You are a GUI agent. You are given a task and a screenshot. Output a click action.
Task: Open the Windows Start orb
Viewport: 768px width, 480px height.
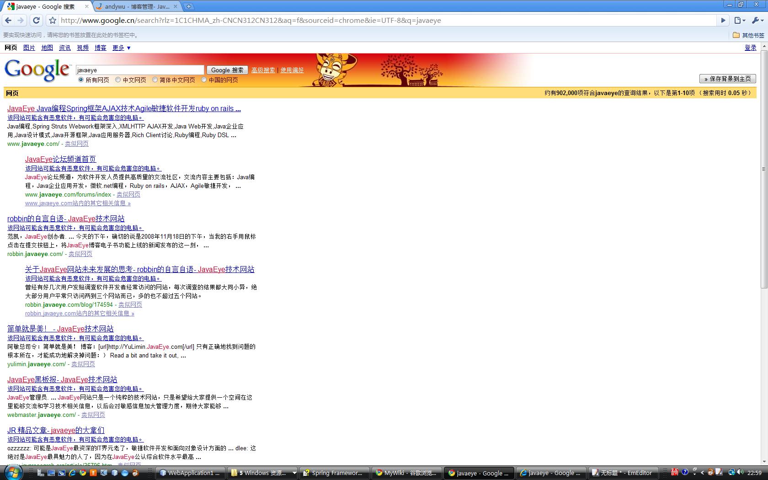[x=12, y=473]
